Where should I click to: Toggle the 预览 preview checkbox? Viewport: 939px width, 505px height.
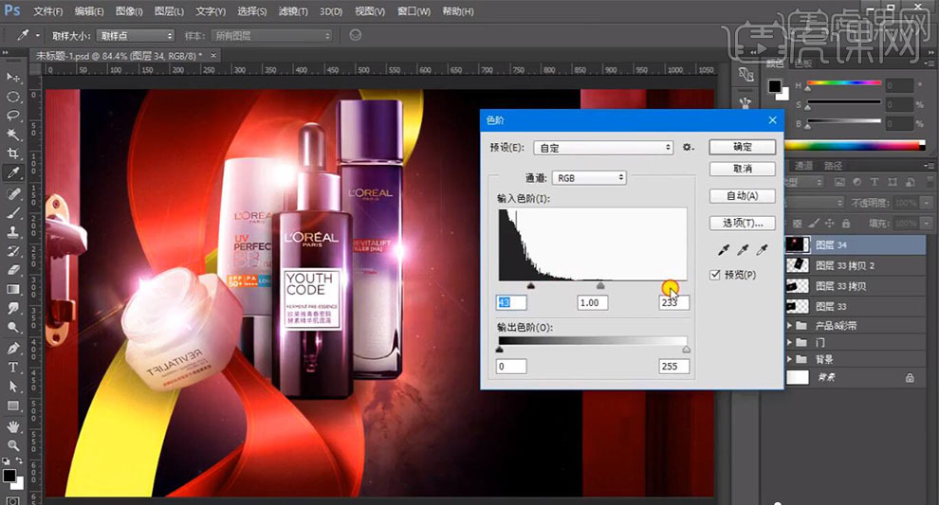[x=715, y=275]
